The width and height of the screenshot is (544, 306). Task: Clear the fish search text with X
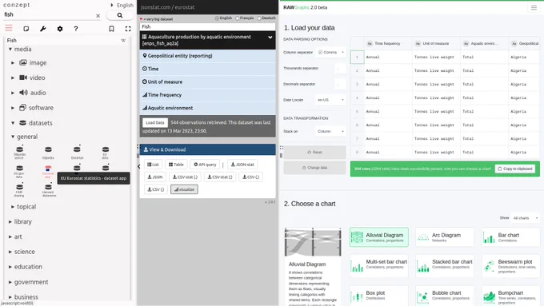pyautogui.click(x=98, y=16)
